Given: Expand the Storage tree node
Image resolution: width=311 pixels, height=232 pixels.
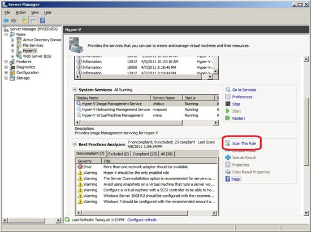Looking at the screenshot, I should point(6,78).
